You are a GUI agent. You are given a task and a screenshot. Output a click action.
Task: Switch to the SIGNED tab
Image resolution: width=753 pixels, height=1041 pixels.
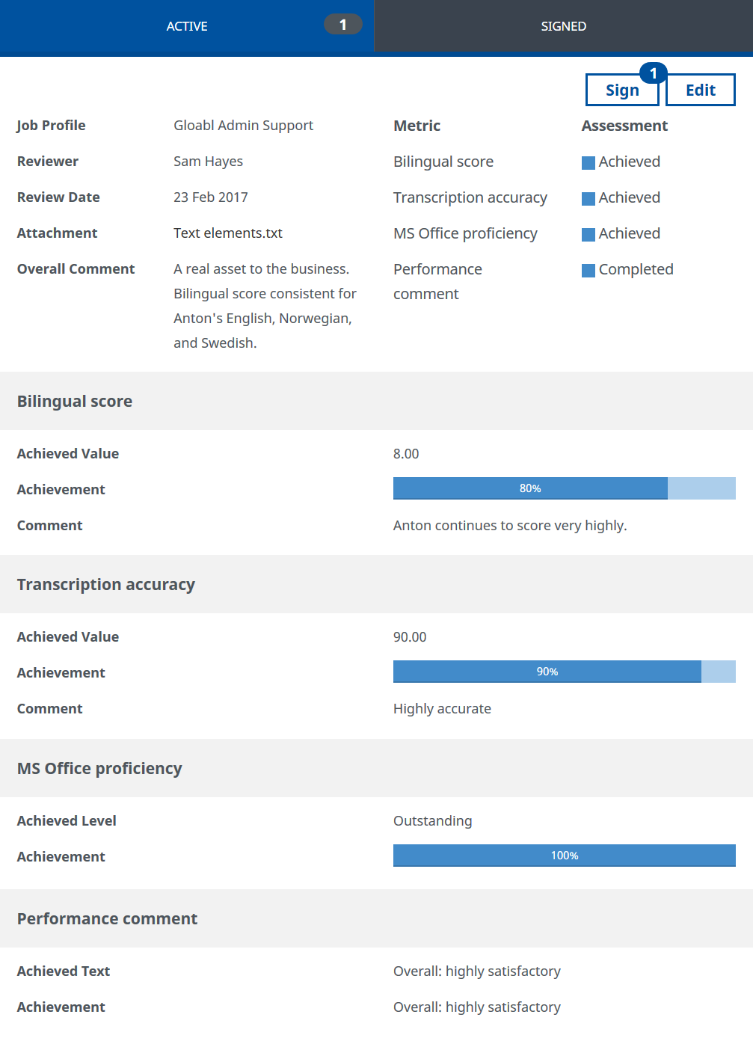(563, 26)
